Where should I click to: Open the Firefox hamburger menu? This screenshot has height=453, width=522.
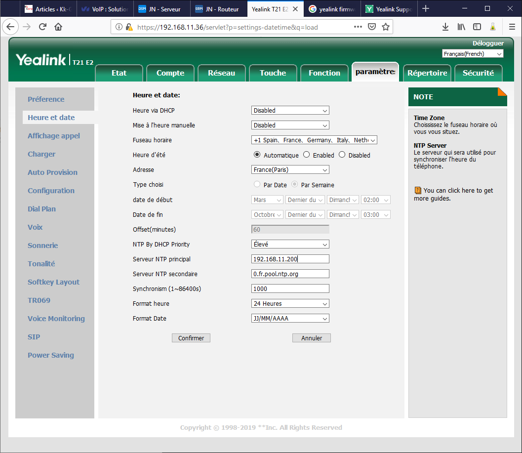tap(512, 27)
